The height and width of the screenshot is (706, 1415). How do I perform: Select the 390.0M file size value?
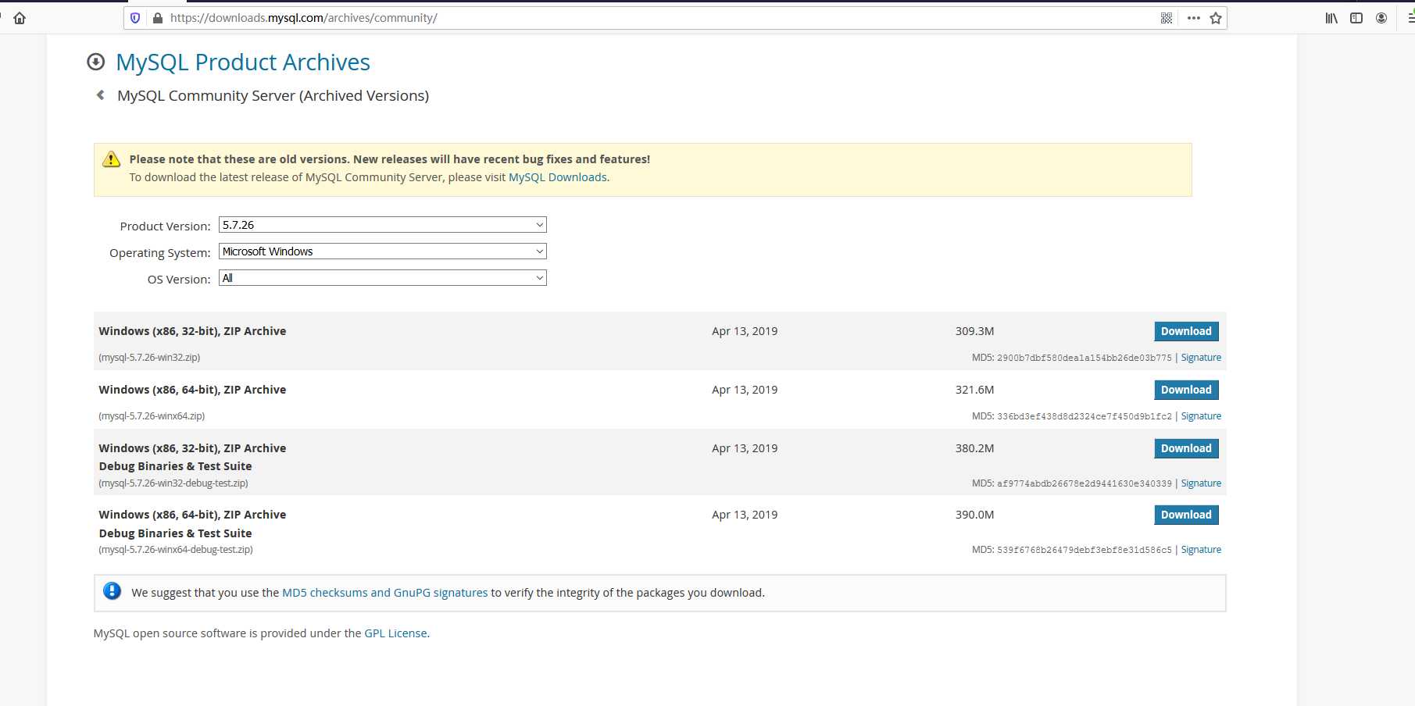(974, 515)
